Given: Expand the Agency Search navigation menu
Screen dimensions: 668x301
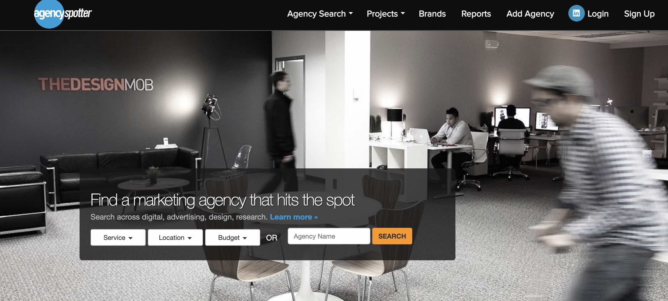Looking at the screenshot, I should [x=319, y=13].
